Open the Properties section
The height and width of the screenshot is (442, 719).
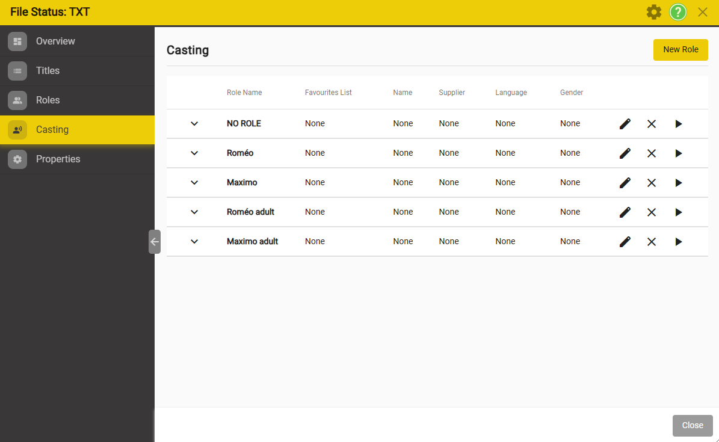58,159
